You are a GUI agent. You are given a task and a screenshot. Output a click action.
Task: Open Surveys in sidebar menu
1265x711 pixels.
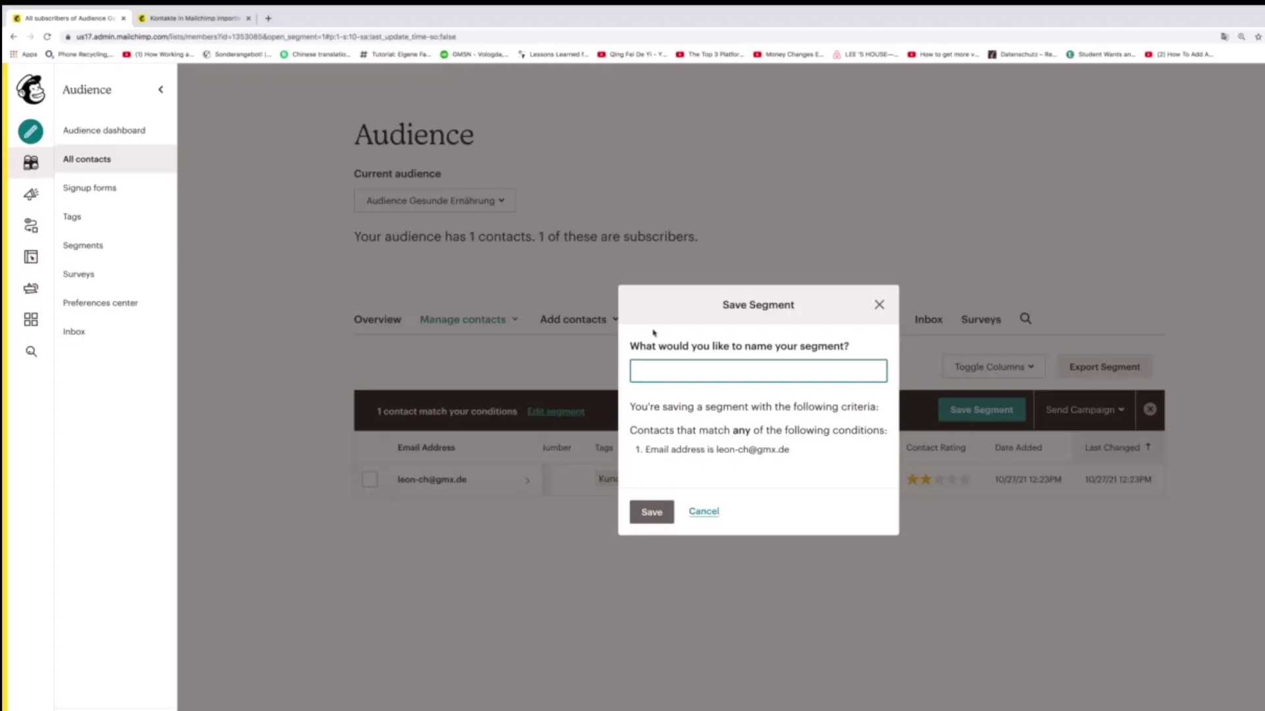[78, 274]
